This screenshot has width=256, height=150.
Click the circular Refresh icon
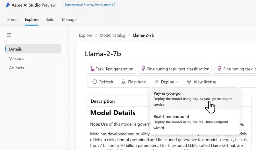point(95,82)
